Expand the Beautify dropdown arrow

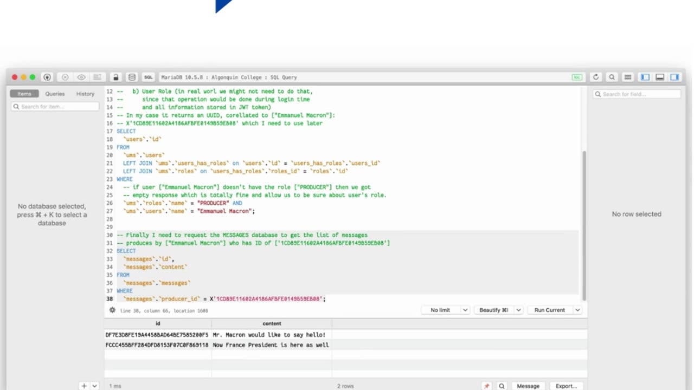[518, 310]
